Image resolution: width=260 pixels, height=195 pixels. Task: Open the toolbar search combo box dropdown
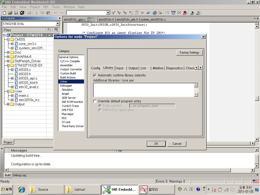108,13
